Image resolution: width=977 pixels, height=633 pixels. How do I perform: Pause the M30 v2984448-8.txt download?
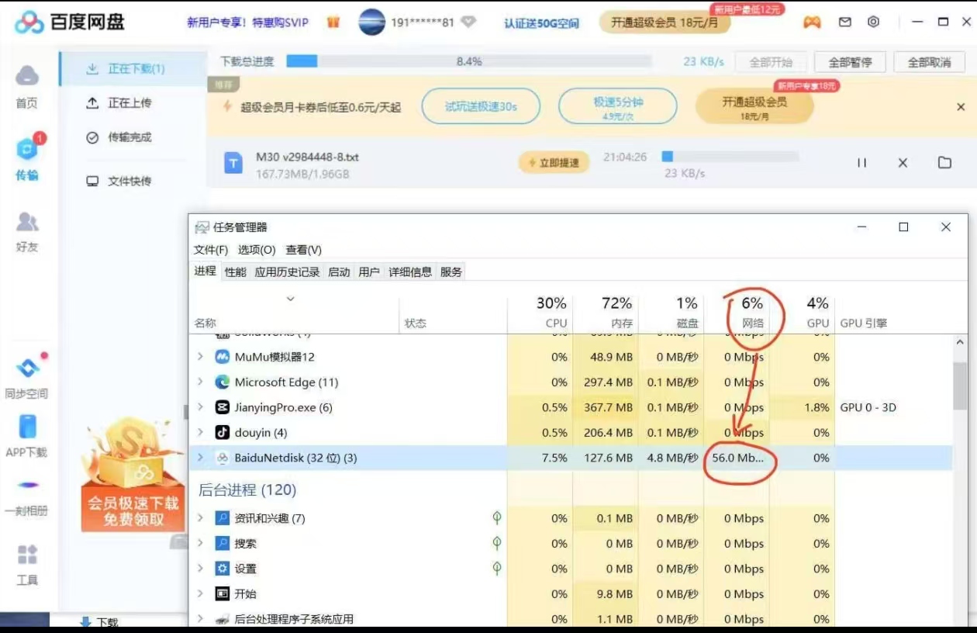point(861,163)
